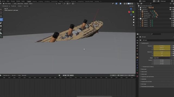Open the View Layer properties tab icon
Viewport: 174px width, 97px height.
(x=137, y=46)
